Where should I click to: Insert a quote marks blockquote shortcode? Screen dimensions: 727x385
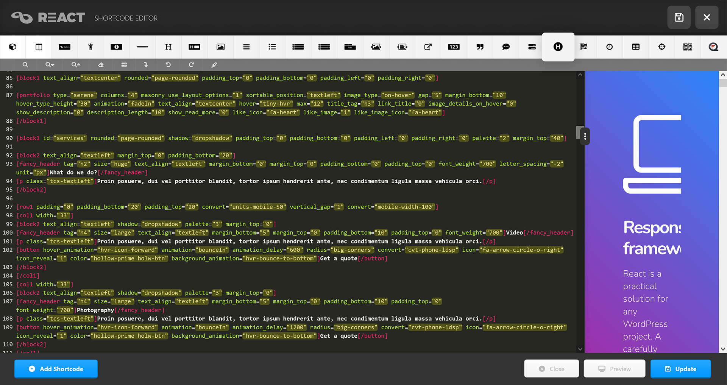click(480, 47)
